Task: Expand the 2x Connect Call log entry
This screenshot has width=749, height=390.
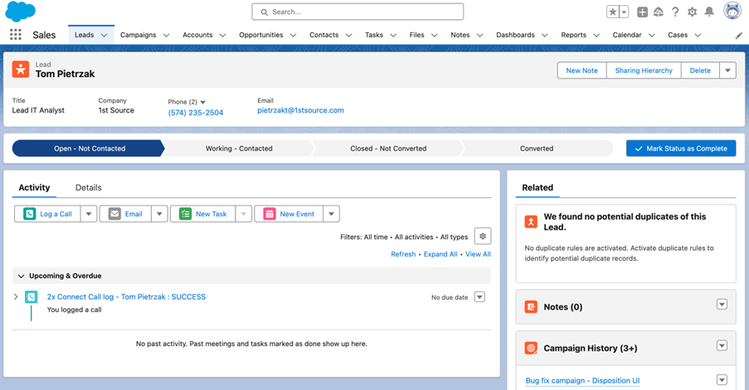Action: coord(16,296)
